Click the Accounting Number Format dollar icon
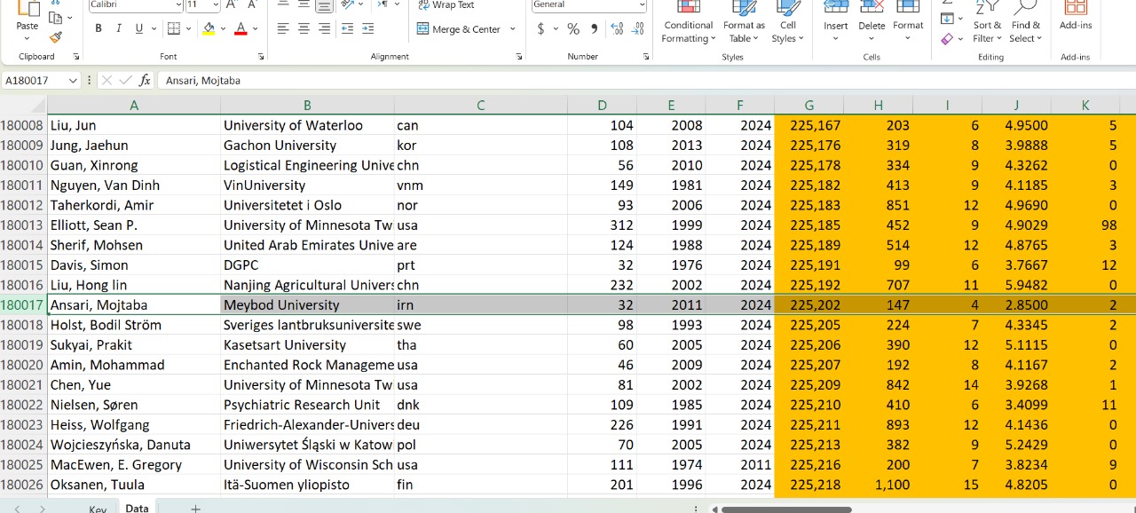This screenshot has width=1136, height=513. 540,29
